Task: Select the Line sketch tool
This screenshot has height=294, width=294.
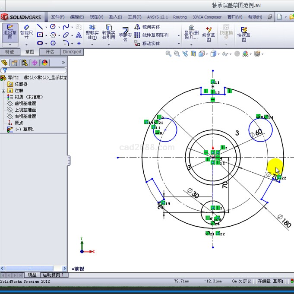Action: point(40,27)
